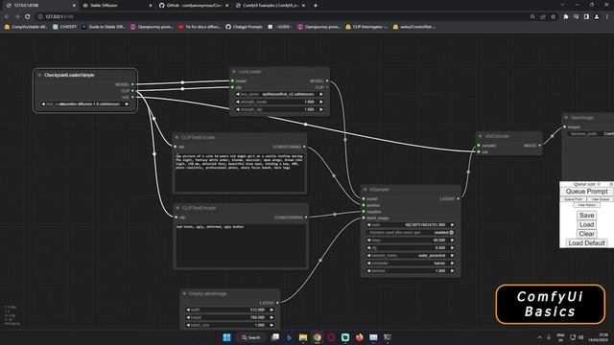The height and width of the screenshot is (345, 614).
Task: Select next lora_name with right arrow
Action: 321,94
